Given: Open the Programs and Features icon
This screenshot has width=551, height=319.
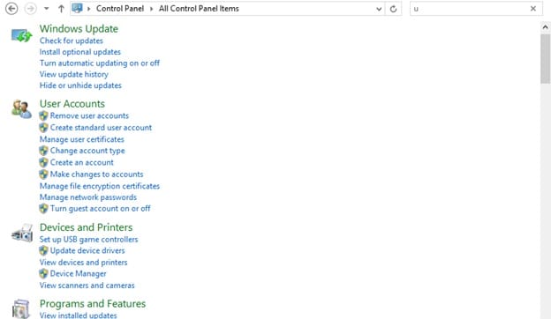Looking at the screenshot, I should tap(21, 308).
